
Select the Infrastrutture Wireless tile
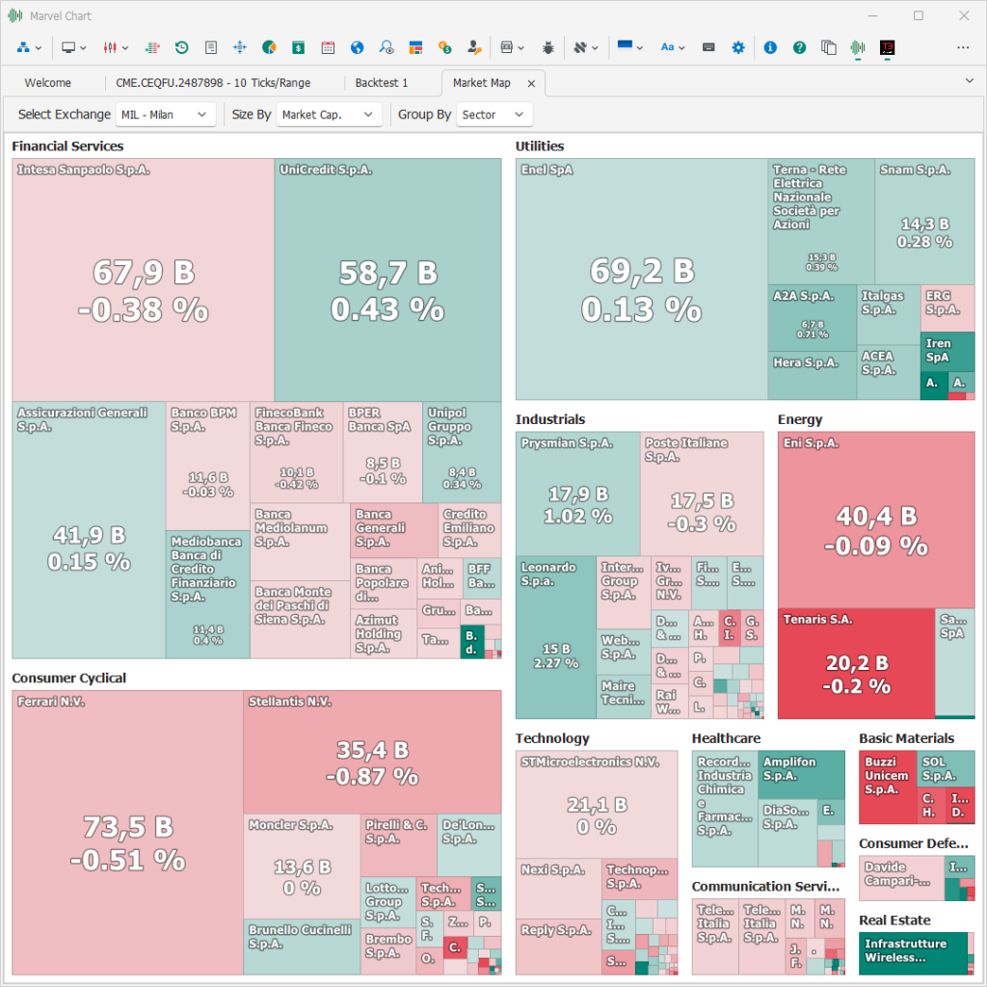[x=912, y=953]
